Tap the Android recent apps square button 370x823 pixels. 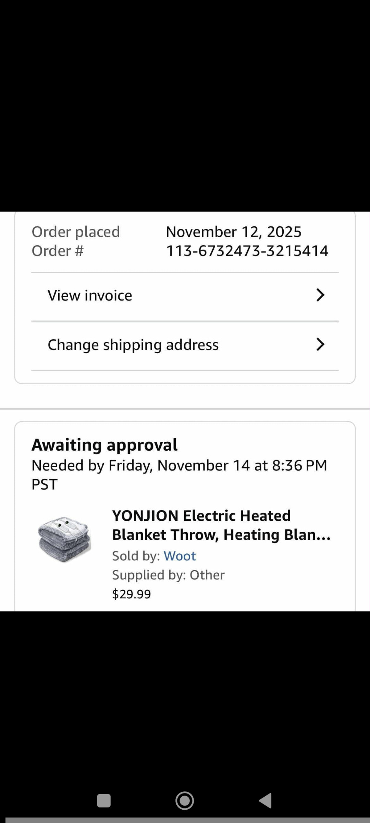click(x=104, y=801)
